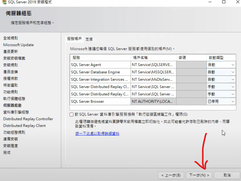Open startup type dropdown for SQL Server Integration Services
The height and width of the screenshot is (181, 241).
pyautogui.click(x=233, y=79)
